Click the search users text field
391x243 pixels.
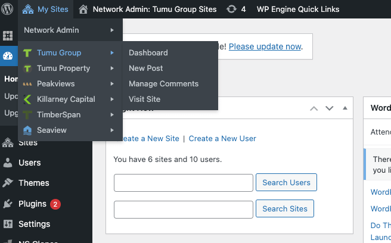pos(184,183)
